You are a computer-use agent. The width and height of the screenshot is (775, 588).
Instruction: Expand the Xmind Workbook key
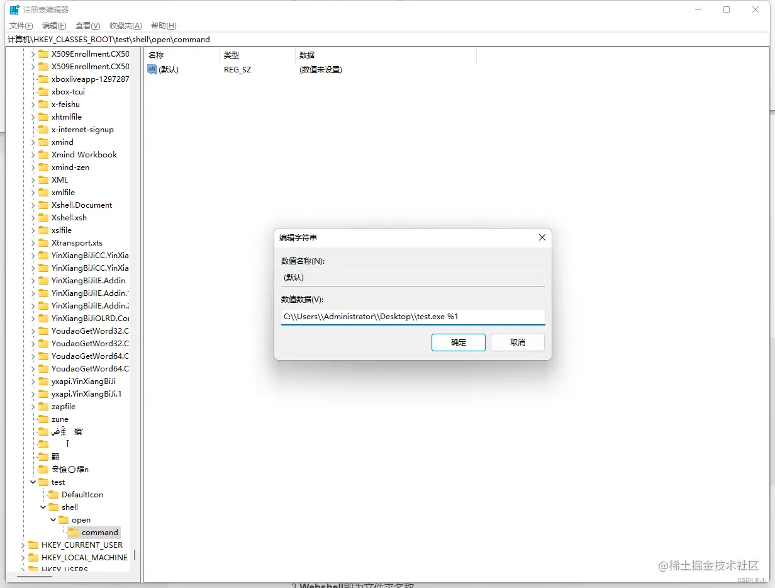point(33,155)
